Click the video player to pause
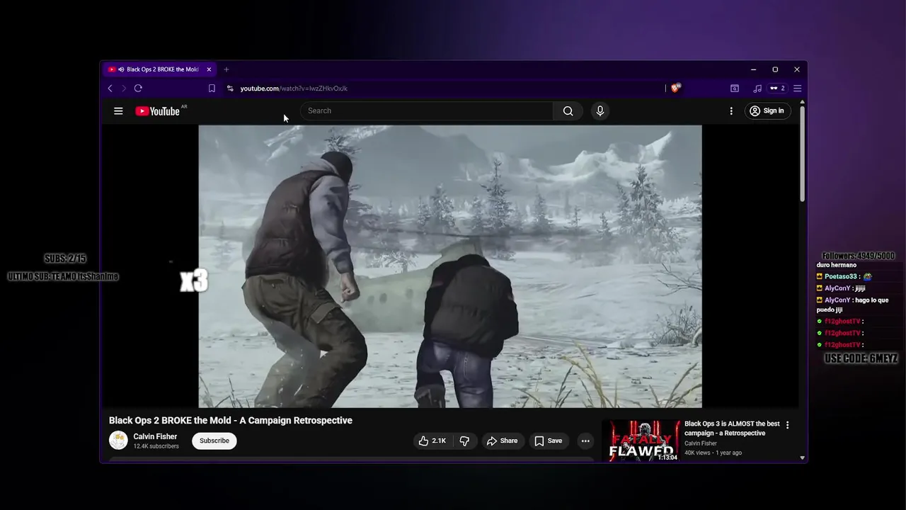The height and width of the screenshot is (510, 906). pos(450,266)
